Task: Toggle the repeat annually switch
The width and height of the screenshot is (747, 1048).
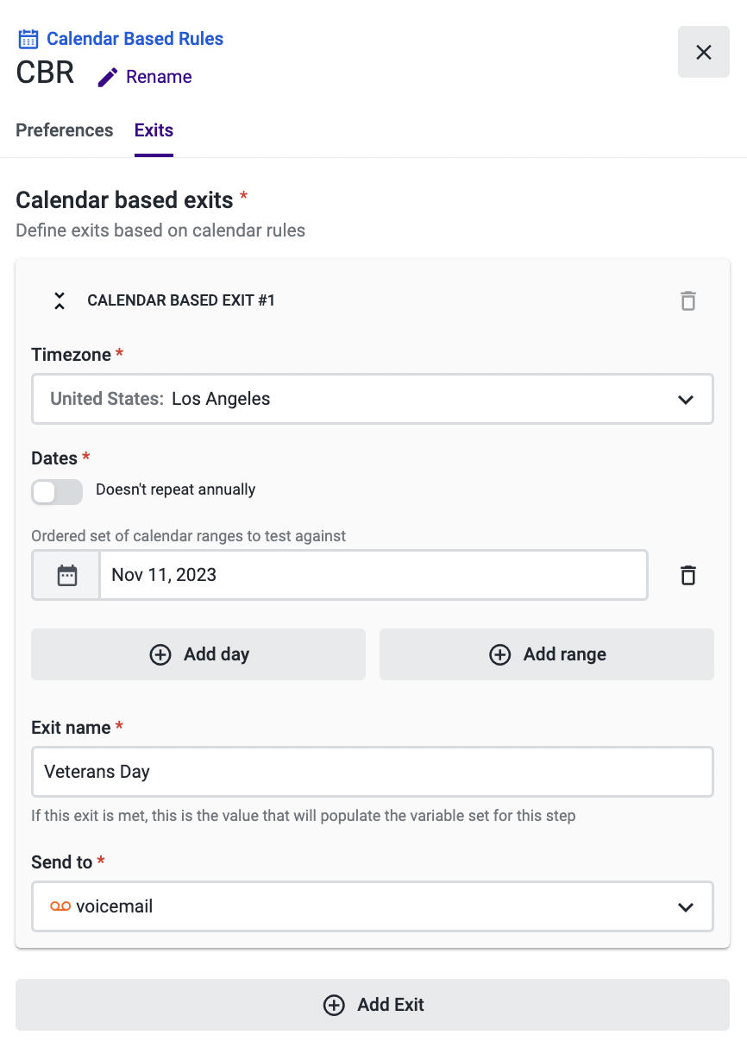Action: point(57,491)
